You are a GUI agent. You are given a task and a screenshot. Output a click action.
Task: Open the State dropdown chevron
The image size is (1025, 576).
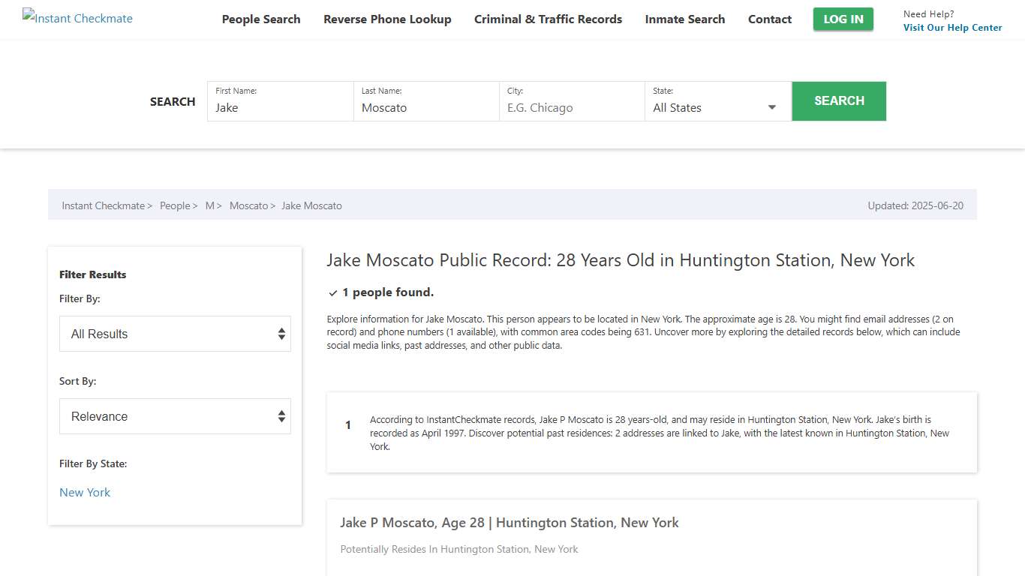pyautogui.click(x=771, y=107)
